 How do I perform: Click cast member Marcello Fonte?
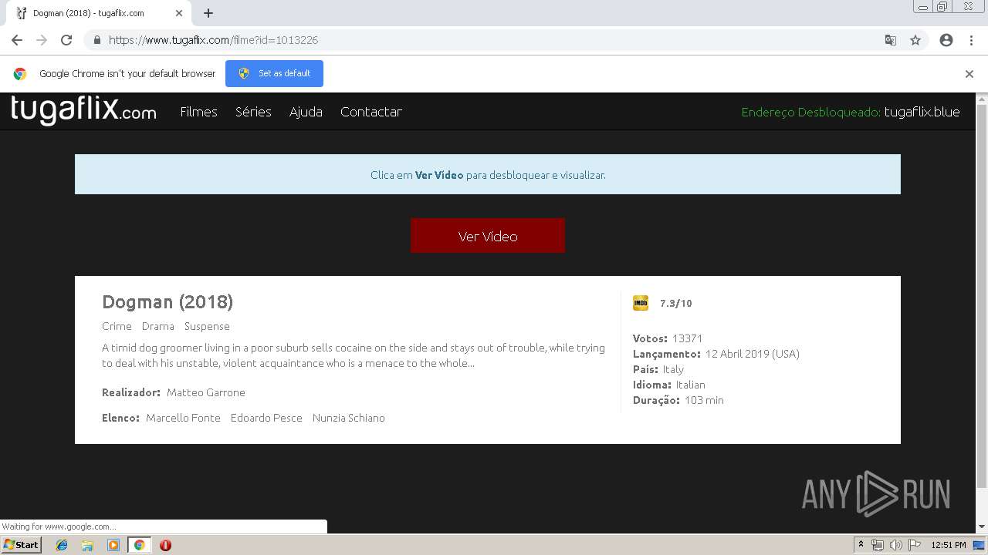click(x=183, y=418)
